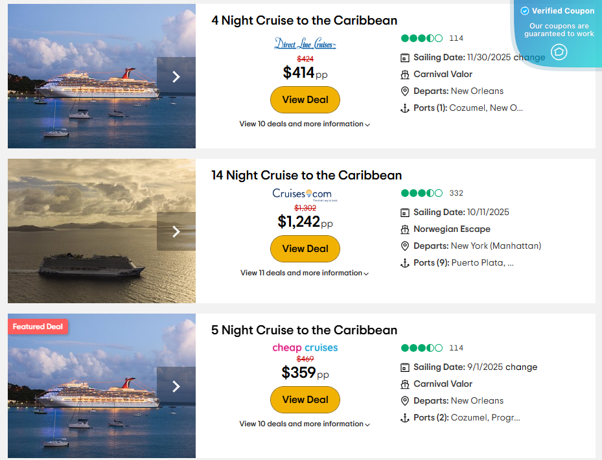Click View Deal for the 4 Night Cruise
The width and height of the screenshot is (602, 460).
pos(305,100)
